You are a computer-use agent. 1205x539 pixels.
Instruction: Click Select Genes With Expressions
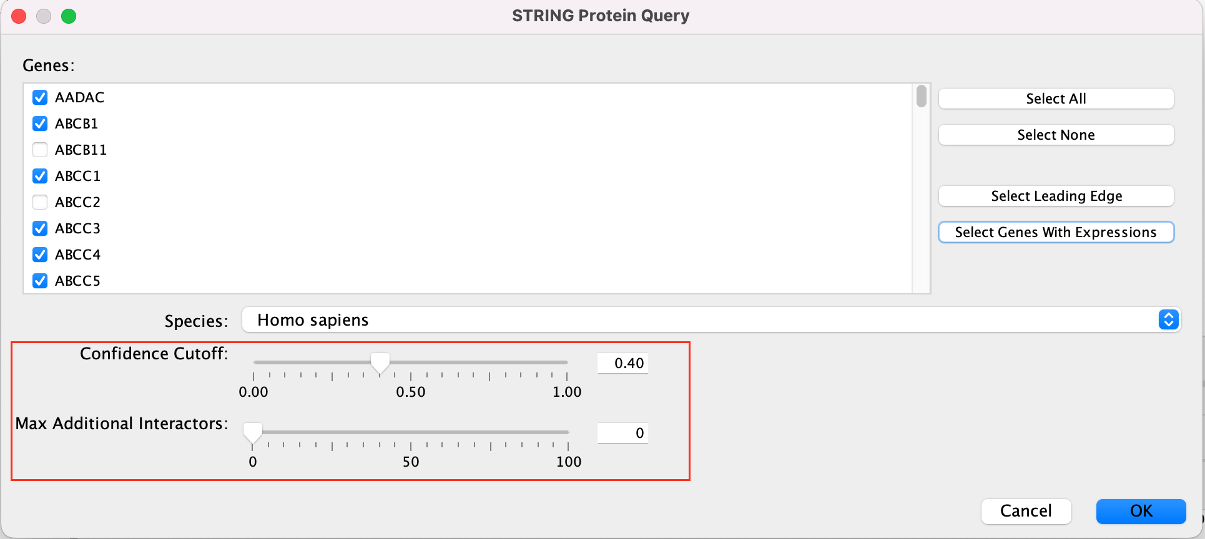point(1056,232)
